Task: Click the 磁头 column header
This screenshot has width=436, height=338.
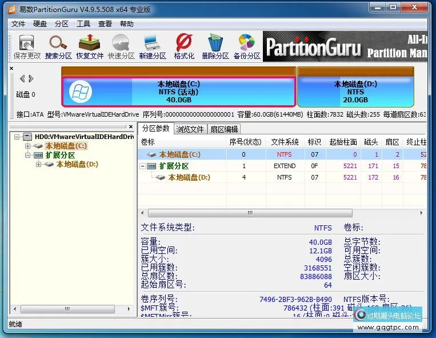Action: (x=371, y=142)
